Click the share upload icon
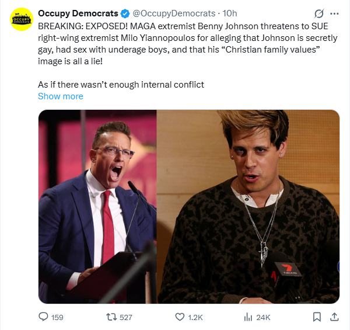This screenshot has height=330, width=350. tap(334, 317)
